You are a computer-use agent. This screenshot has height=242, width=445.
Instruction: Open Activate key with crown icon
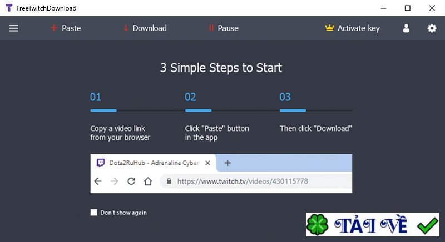pos(352,28)
